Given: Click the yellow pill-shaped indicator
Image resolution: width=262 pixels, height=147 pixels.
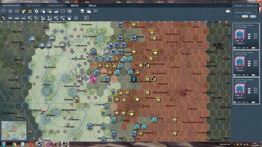Looking at the screenshot, I should coord(245,16).
